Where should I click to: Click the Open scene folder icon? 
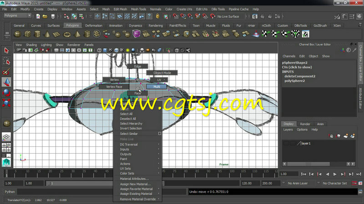tap(45, 16)
